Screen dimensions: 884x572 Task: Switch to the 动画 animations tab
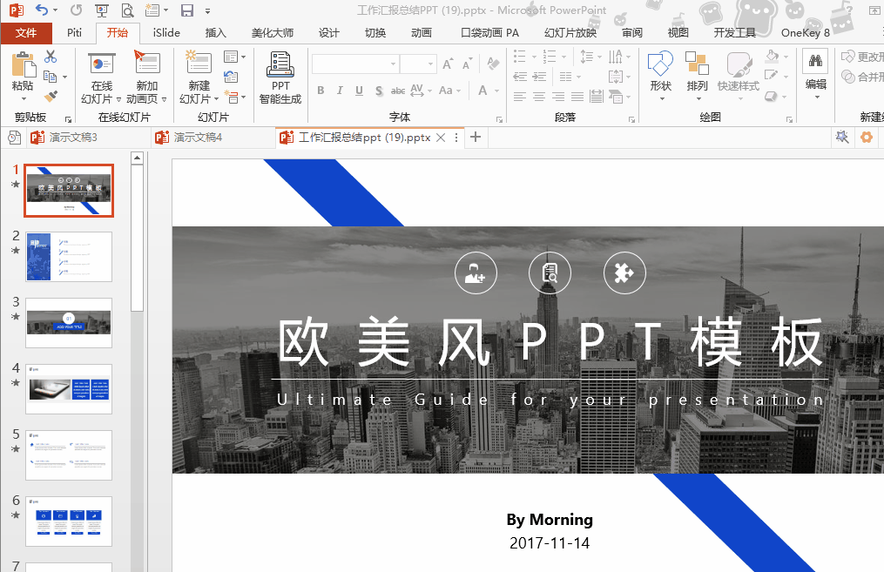422,33
